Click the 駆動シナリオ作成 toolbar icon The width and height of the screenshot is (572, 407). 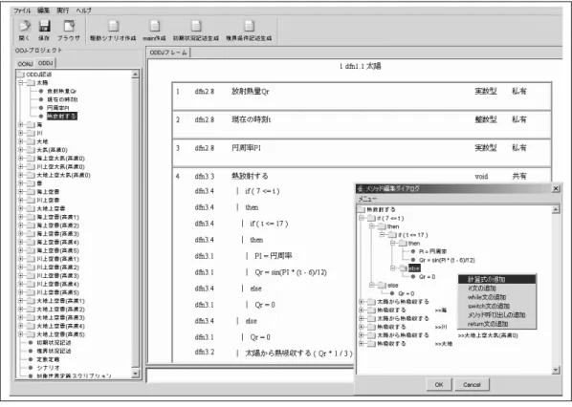[114, 26]
